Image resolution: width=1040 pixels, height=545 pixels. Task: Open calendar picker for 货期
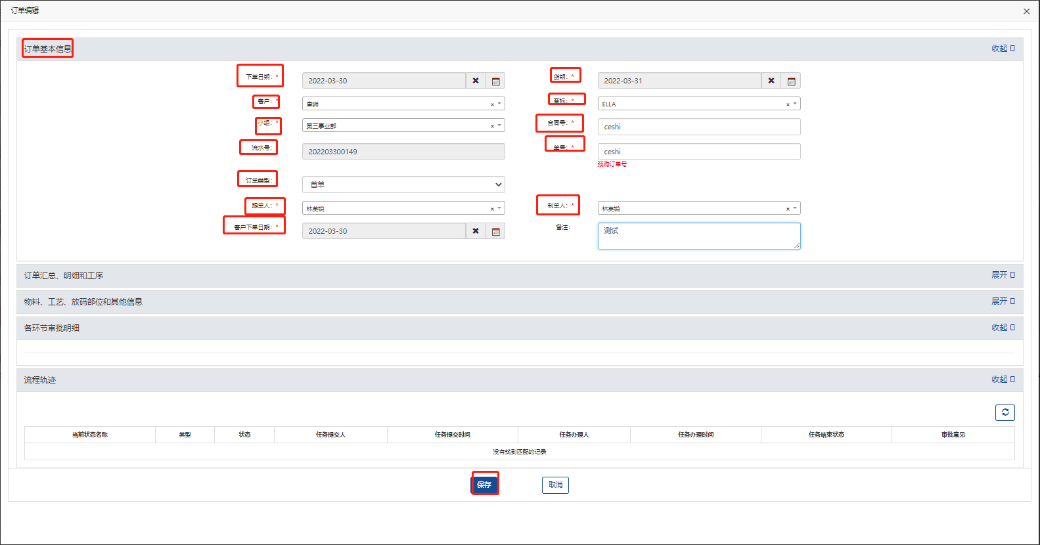click(x=791, y=81)
